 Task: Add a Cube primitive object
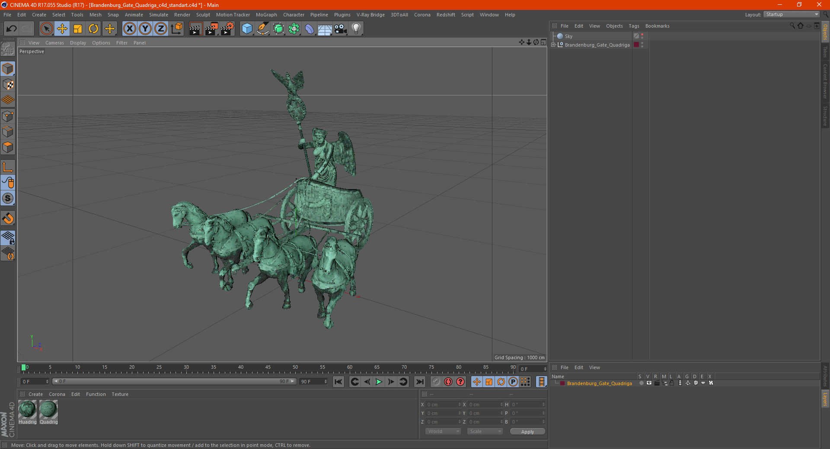click(247, 29)
